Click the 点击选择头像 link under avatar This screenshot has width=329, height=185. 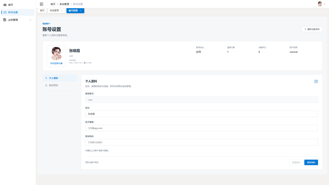[x=56, y=63]
